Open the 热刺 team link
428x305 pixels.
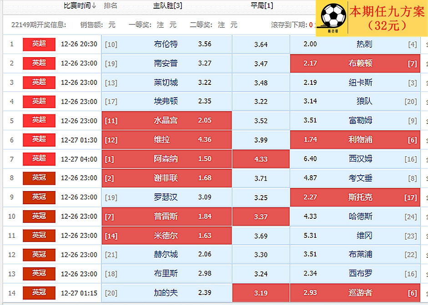pos(364,44)
